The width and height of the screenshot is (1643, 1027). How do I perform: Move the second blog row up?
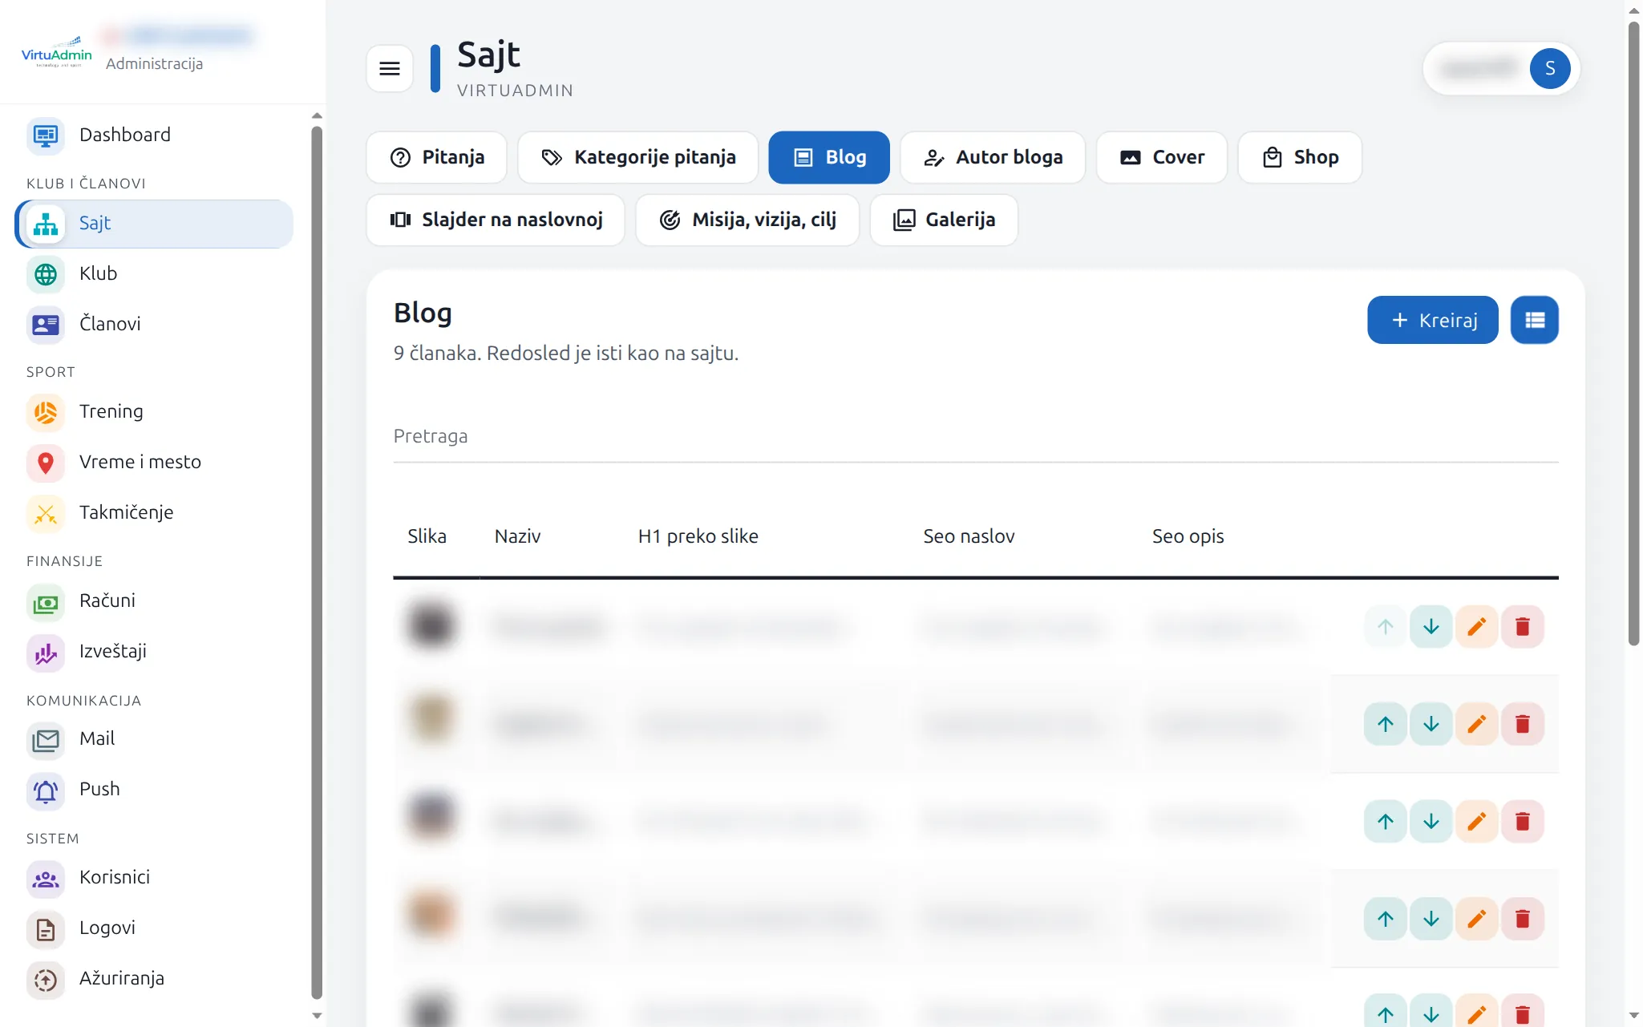1385,724
